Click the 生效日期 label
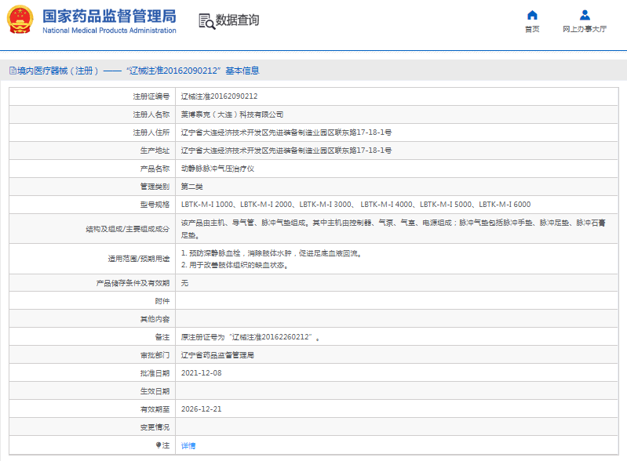 (155, 391)
